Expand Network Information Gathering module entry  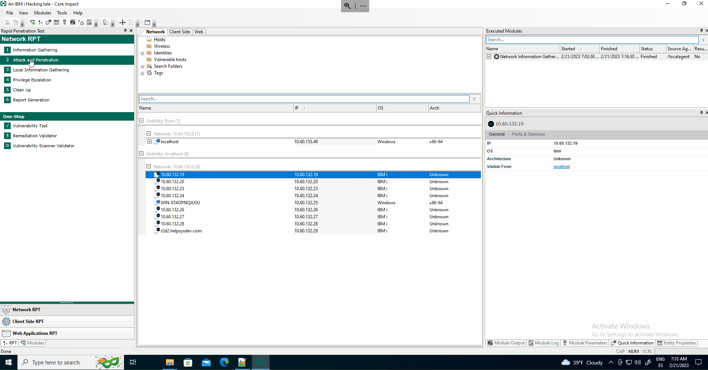click(489, 57)
